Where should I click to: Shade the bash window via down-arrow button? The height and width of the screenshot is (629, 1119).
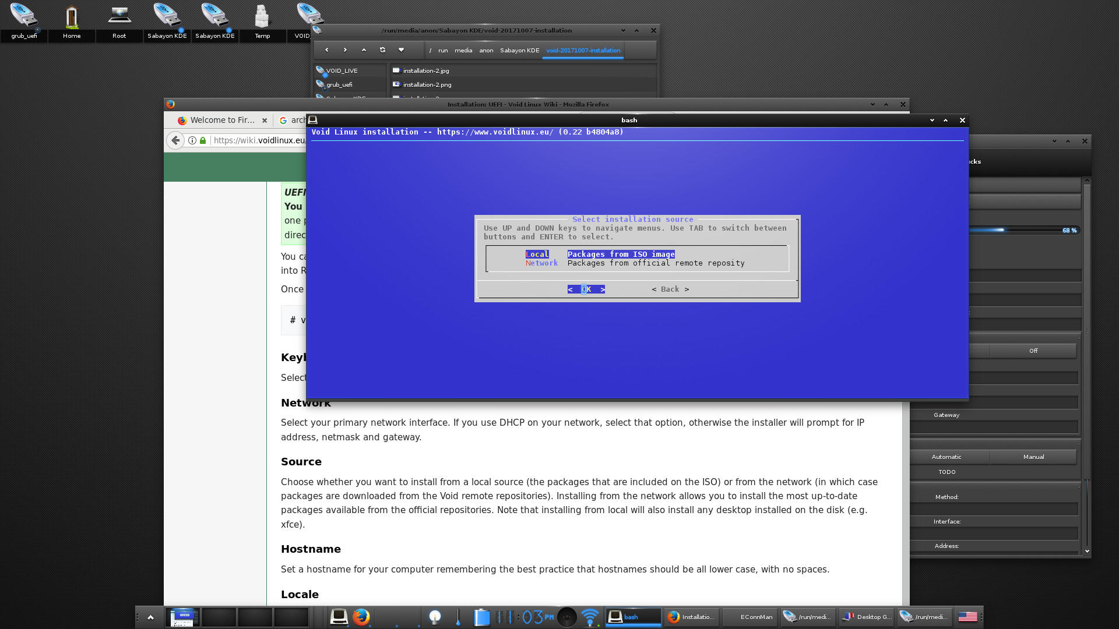[x=932, y=120]
